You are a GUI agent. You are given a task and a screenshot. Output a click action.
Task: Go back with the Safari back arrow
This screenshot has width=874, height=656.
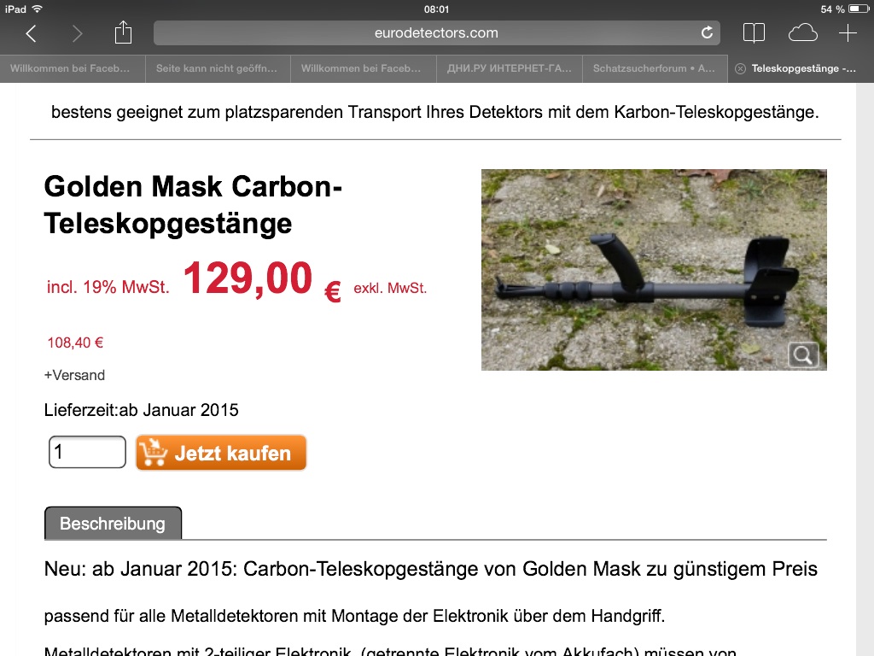click(x=32, y=33)
